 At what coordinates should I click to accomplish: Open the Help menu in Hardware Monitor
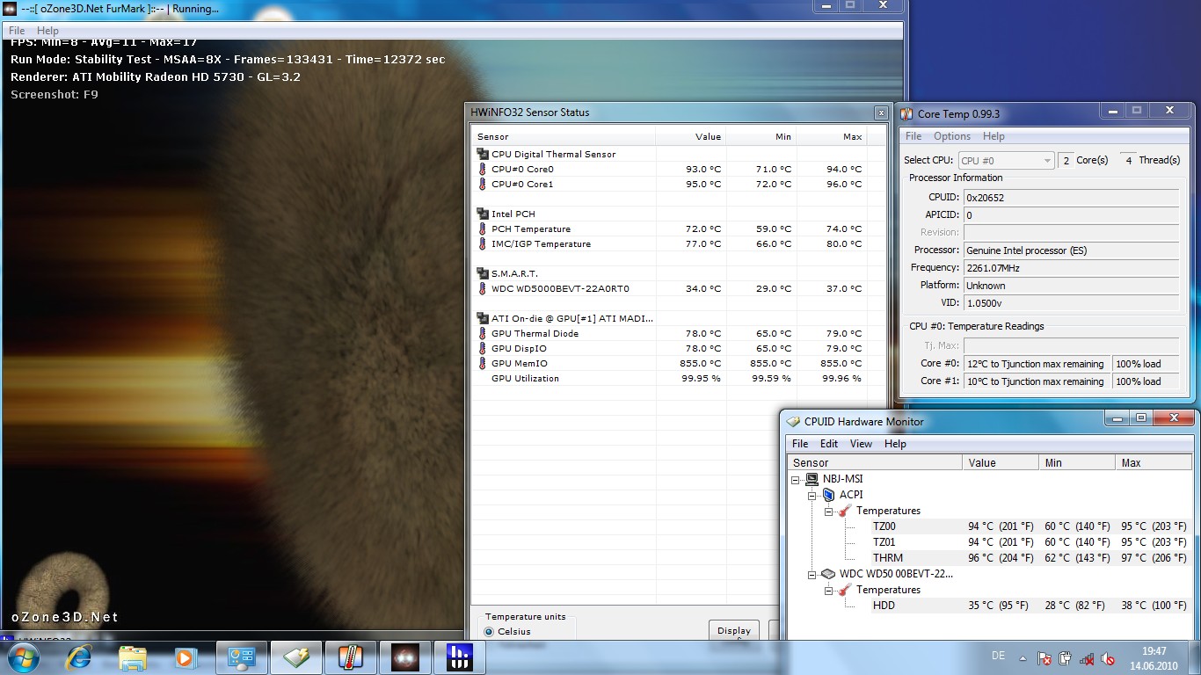coord(895,444)
